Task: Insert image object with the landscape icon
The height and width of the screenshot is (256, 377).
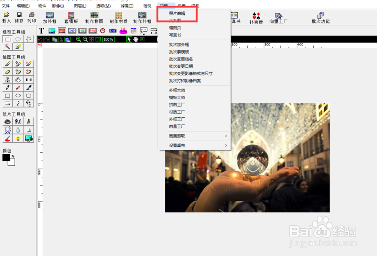Action: pos(52,31)
